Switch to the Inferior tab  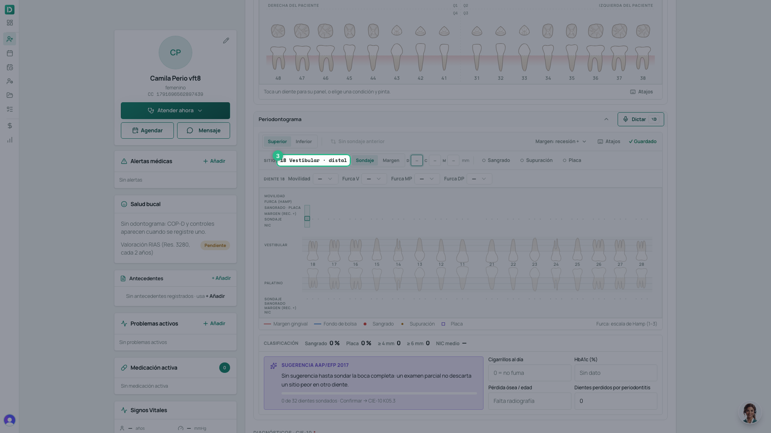[304, 142]
